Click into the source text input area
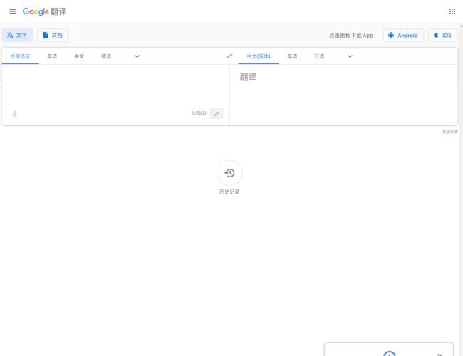The image size is (463, 356). tap(115, 85)
